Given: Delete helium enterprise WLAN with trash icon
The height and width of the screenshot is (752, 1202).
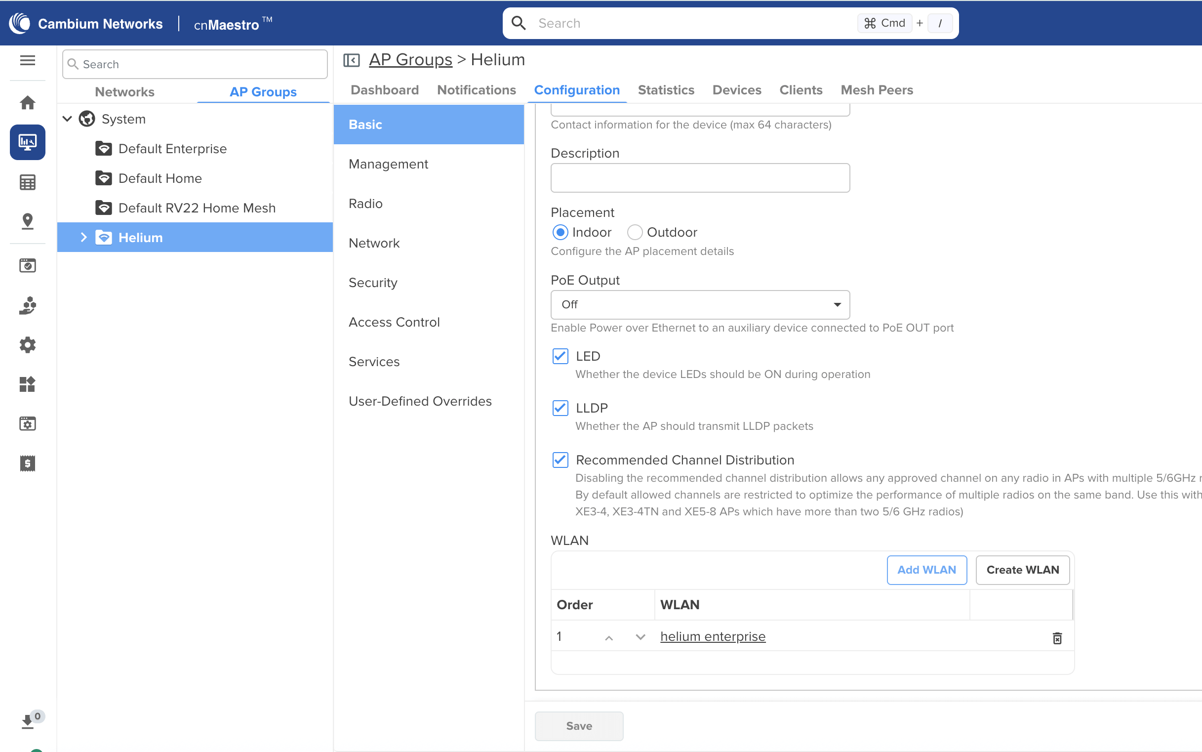Looking at the screenshot, I should [x=1057, y=638].
